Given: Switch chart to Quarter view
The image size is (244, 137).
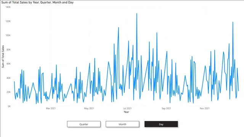Looking at the screenshot, I should tap(84, 124).
